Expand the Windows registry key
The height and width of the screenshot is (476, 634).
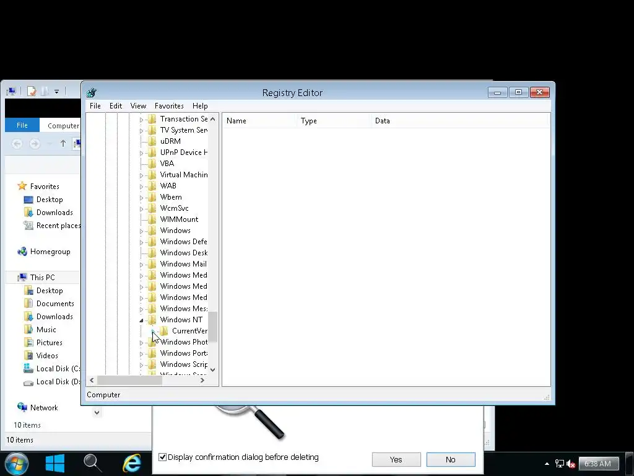(141, 231)
